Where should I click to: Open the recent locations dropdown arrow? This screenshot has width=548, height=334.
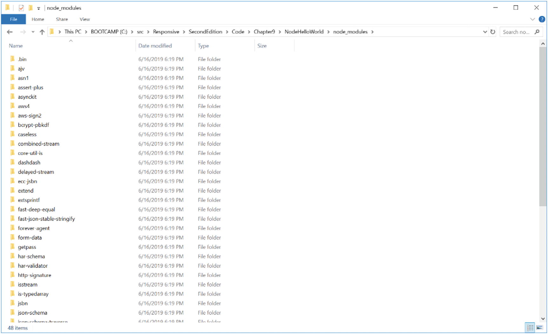[x=33, y=32]
